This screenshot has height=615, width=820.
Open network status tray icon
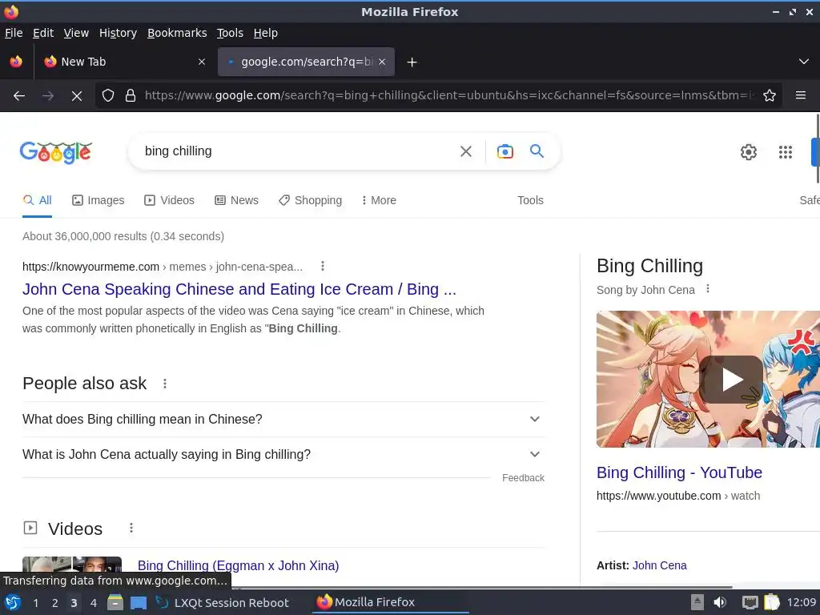[750, 602]
